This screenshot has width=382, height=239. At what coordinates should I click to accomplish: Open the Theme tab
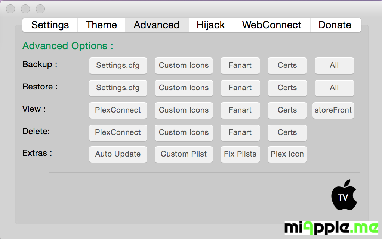(x=101, y=25)
